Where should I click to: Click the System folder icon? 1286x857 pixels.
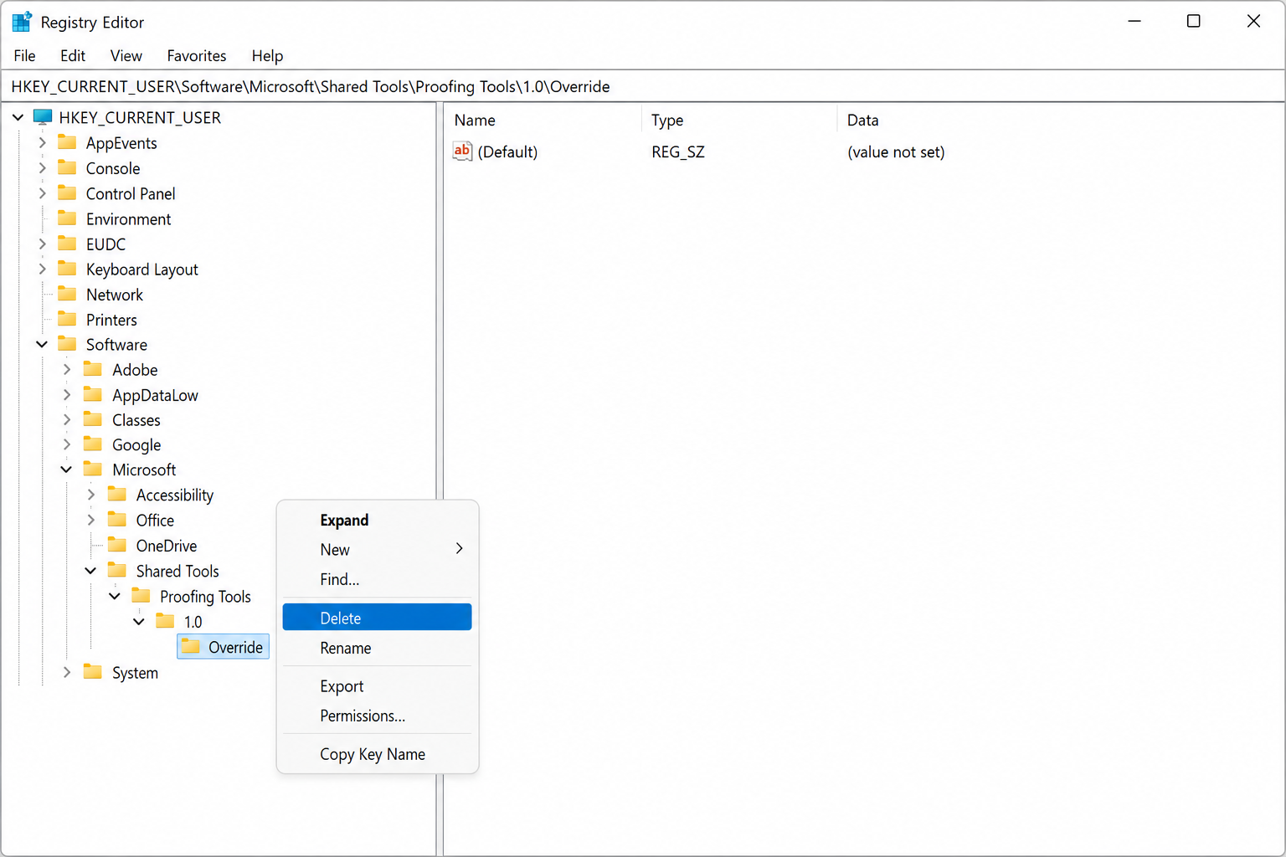tap(93, 672)
